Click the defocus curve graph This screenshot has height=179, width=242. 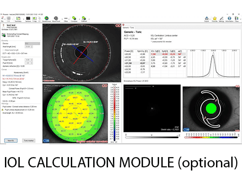click(213, 64)
